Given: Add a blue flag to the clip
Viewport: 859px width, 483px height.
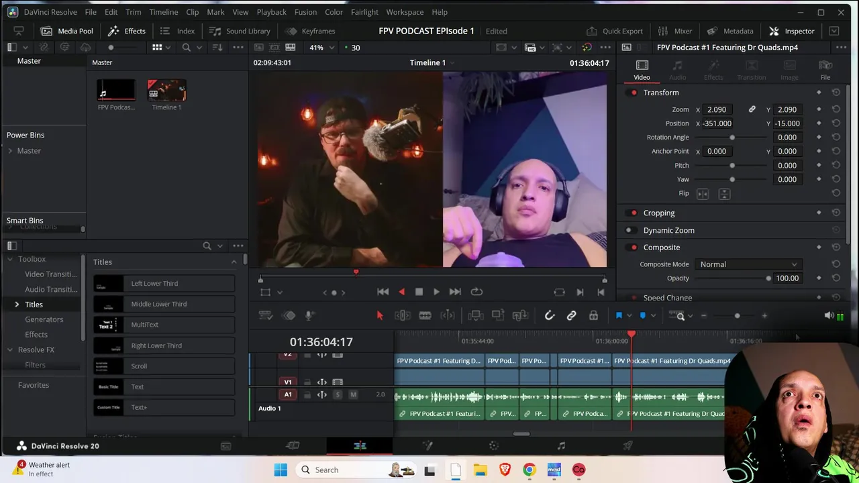Looking at the screenshot, I should pos(619,315).
